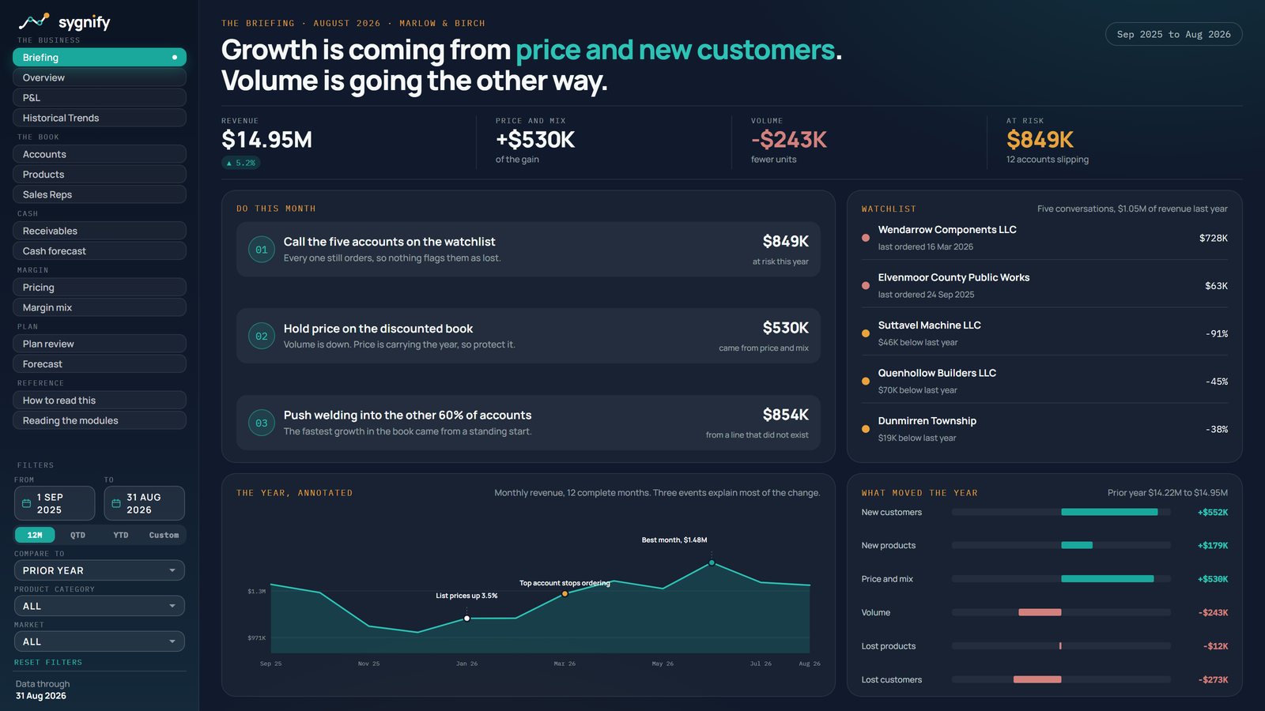
Task: Open the To date picker showing 31 Aug 2026
Action: tap(145, 503)
